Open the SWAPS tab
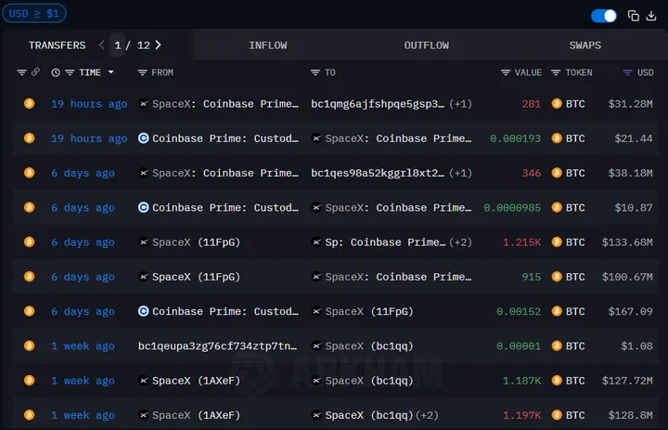Screen dimensions: 668x430 [584, 46]
